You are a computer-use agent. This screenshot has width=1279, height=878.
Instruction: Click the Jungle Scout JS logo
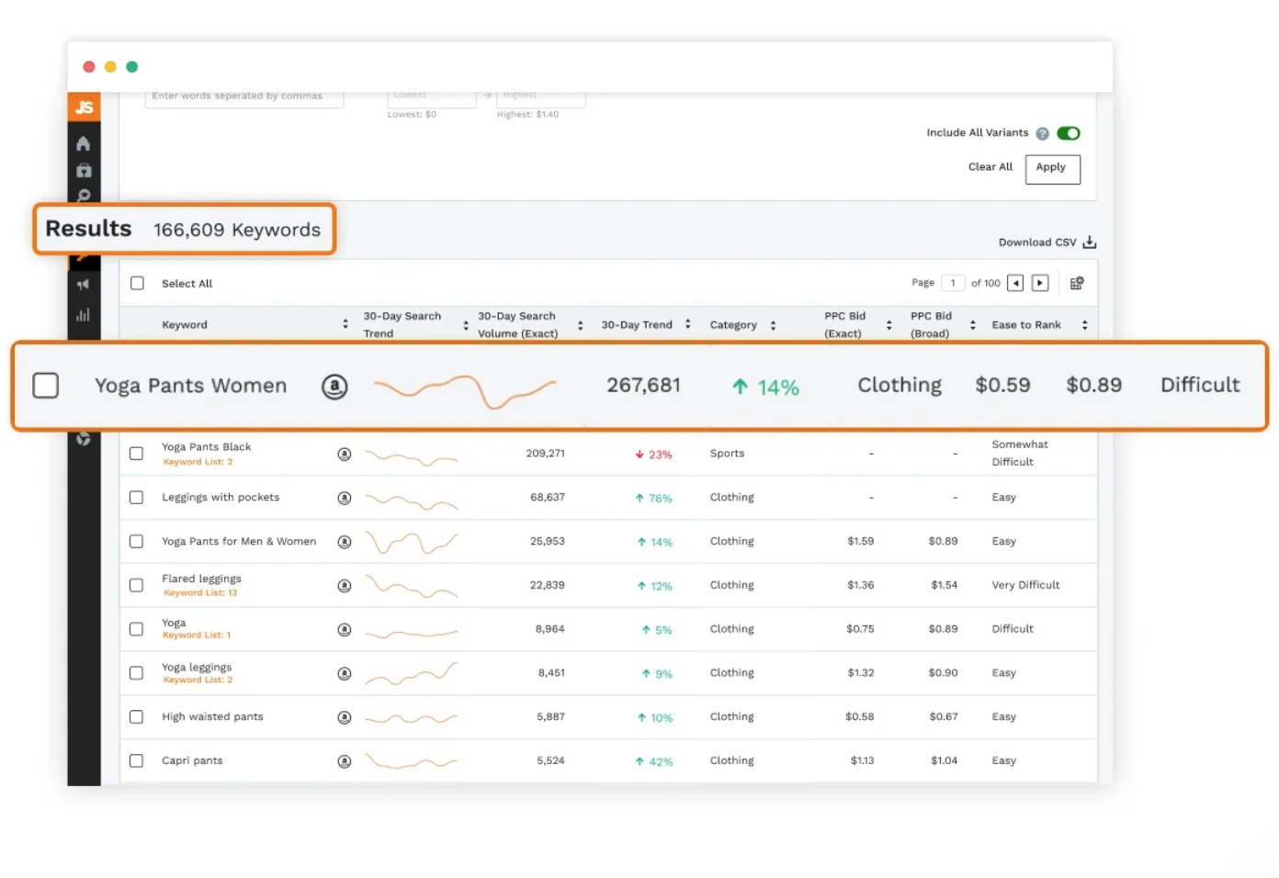pyautogui.click(x=84, y=107)
